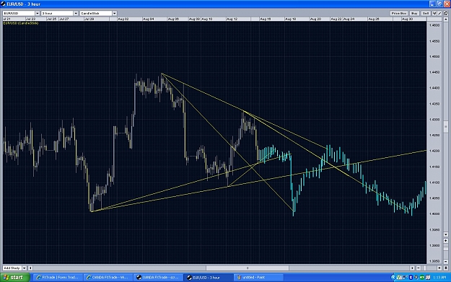Screen dimensions: 451x282
Task: Open the EUR/USD currency pair dropdown
Action: click(38, 13)
